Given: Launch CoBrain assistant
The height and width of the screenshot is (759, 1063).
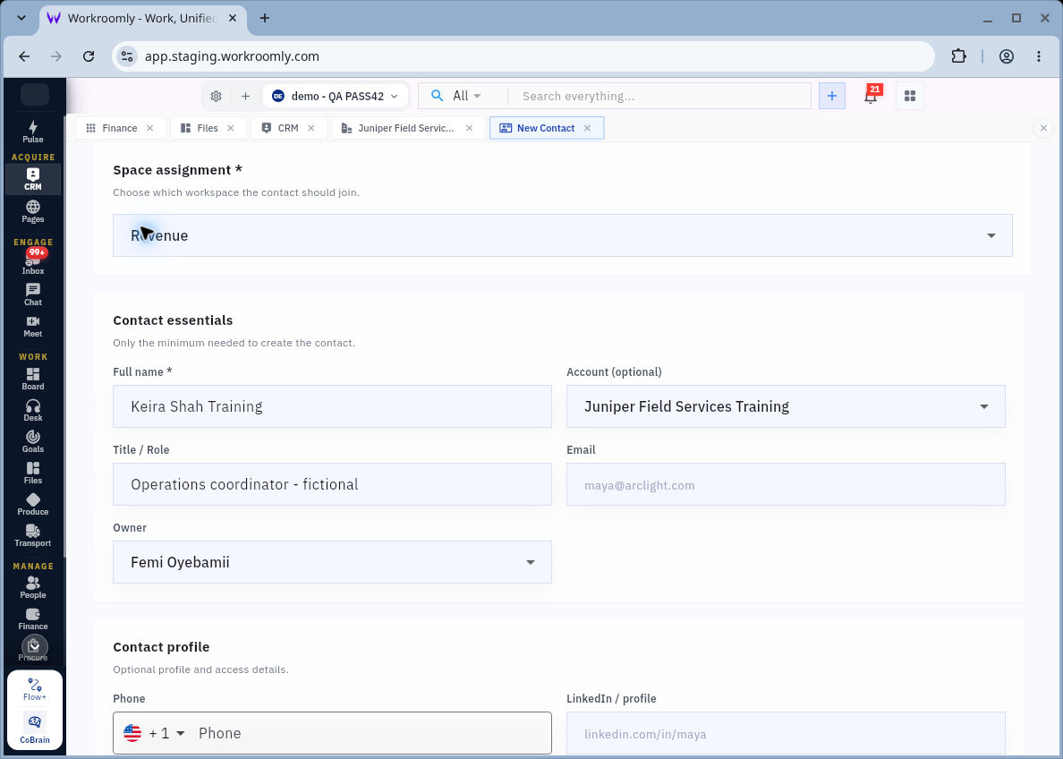Looking at the screenshot, I should [35, 729].
